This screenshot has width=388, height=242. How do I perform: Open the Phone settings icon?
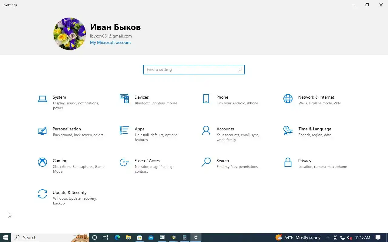click(x=206, y=99)
